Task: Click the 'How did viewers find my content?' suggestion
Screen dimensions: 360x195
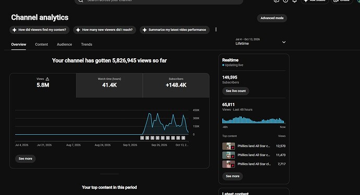Action: pos(40,30)
